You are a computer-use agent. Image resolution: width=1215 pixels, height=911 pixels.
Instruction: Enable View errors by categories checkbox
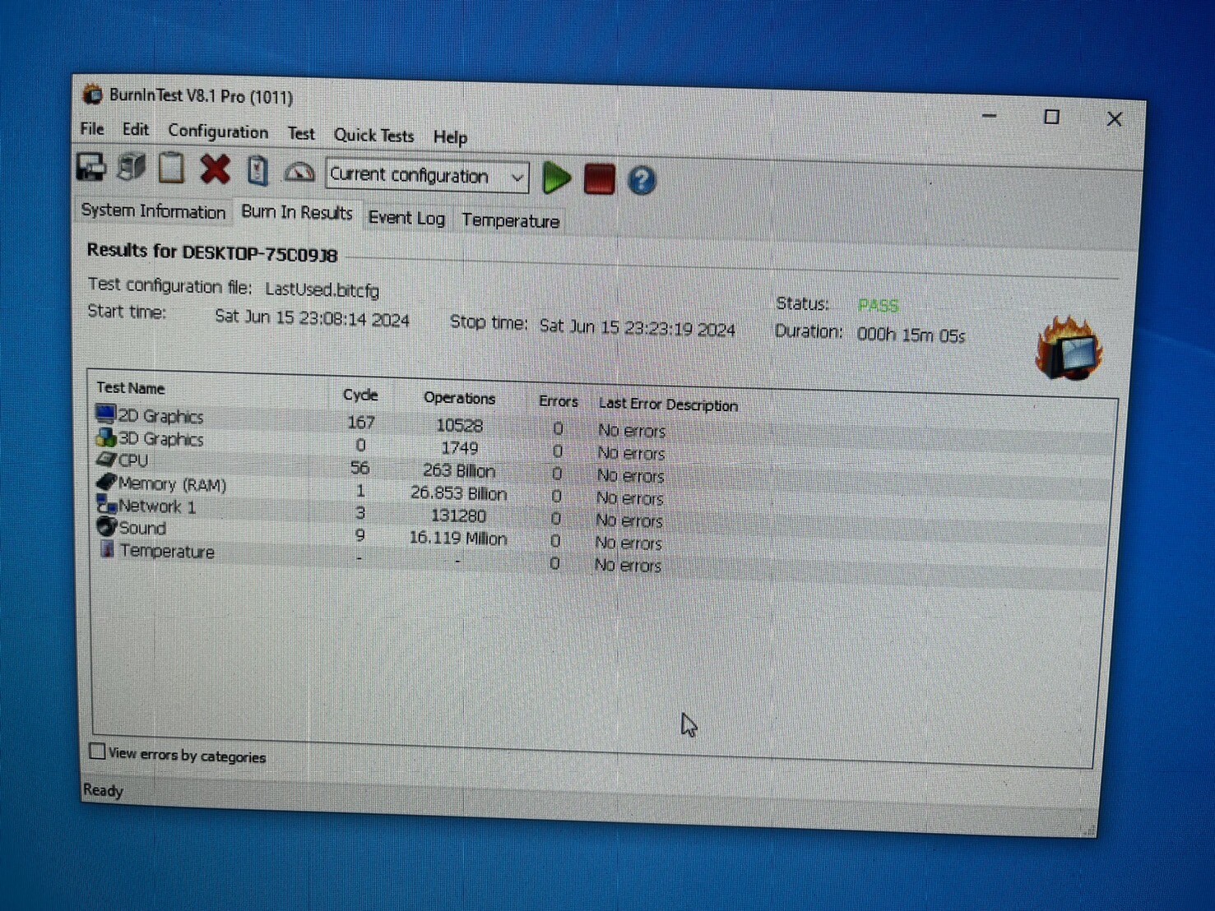click(97, 751)
